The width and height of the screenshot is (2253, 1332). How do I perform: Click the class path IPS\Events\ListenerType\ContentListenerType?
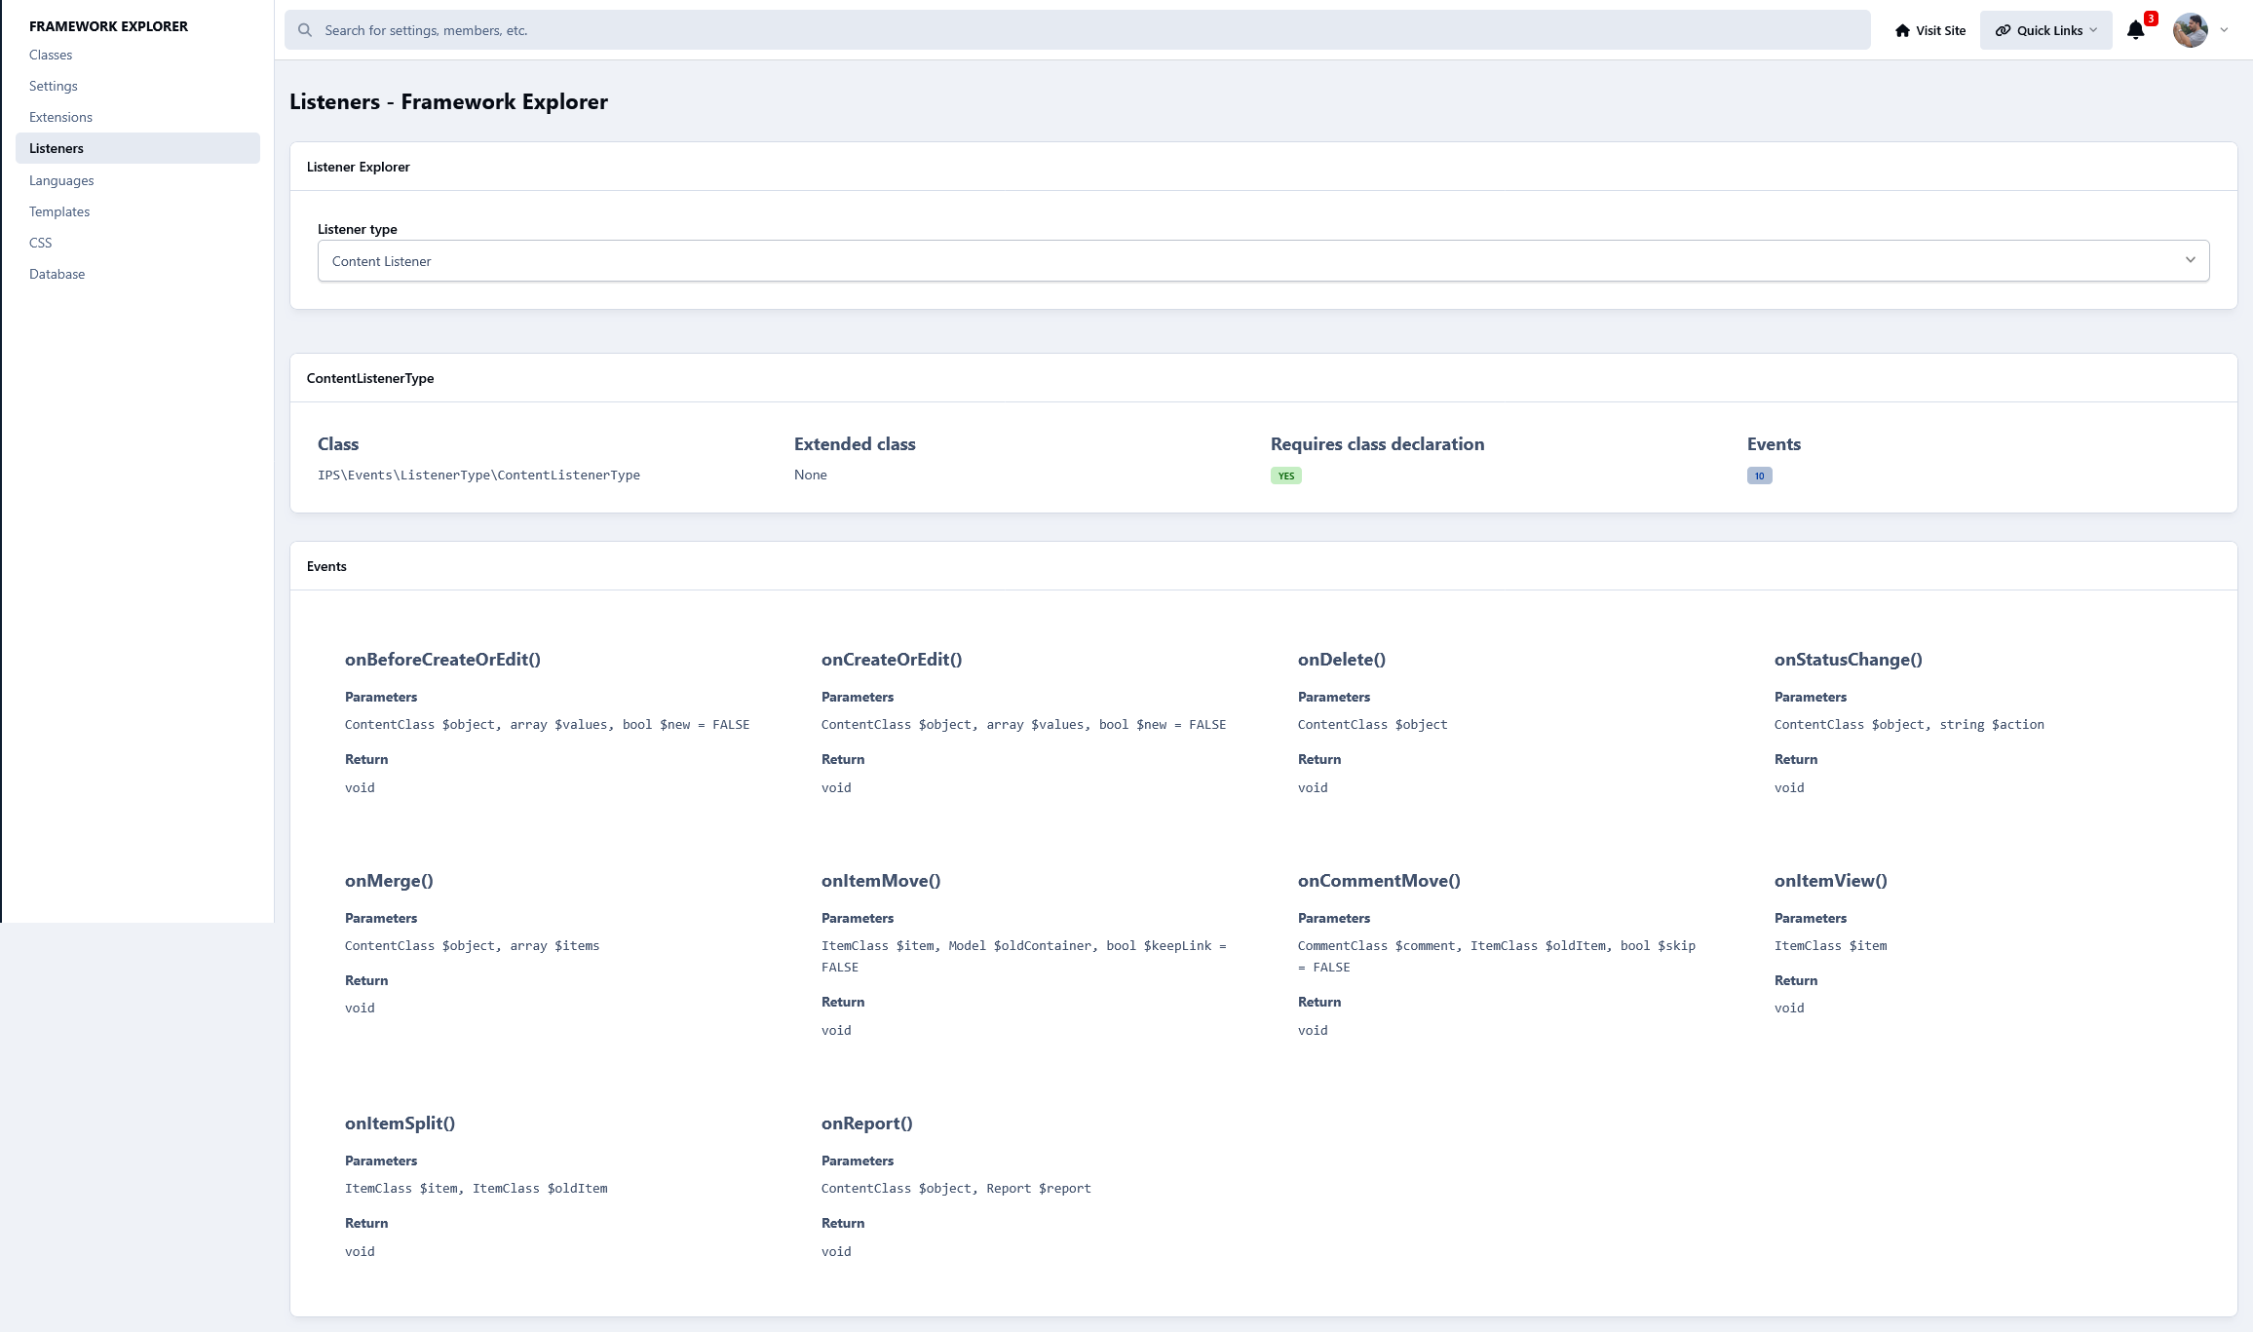[478, 475]
